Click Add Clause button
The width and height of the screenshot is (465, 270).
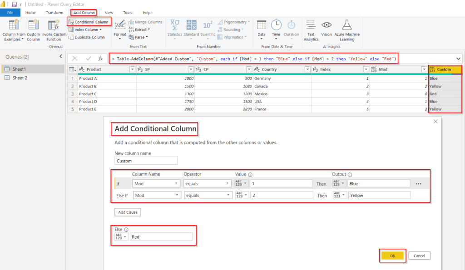(128, 212)
